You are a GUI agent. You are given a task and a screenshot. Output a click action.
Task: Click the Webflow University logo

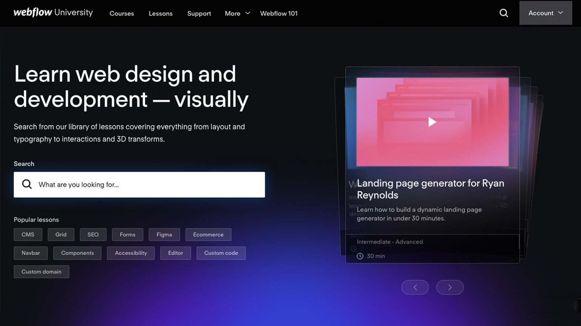click(x=53, y=13)
